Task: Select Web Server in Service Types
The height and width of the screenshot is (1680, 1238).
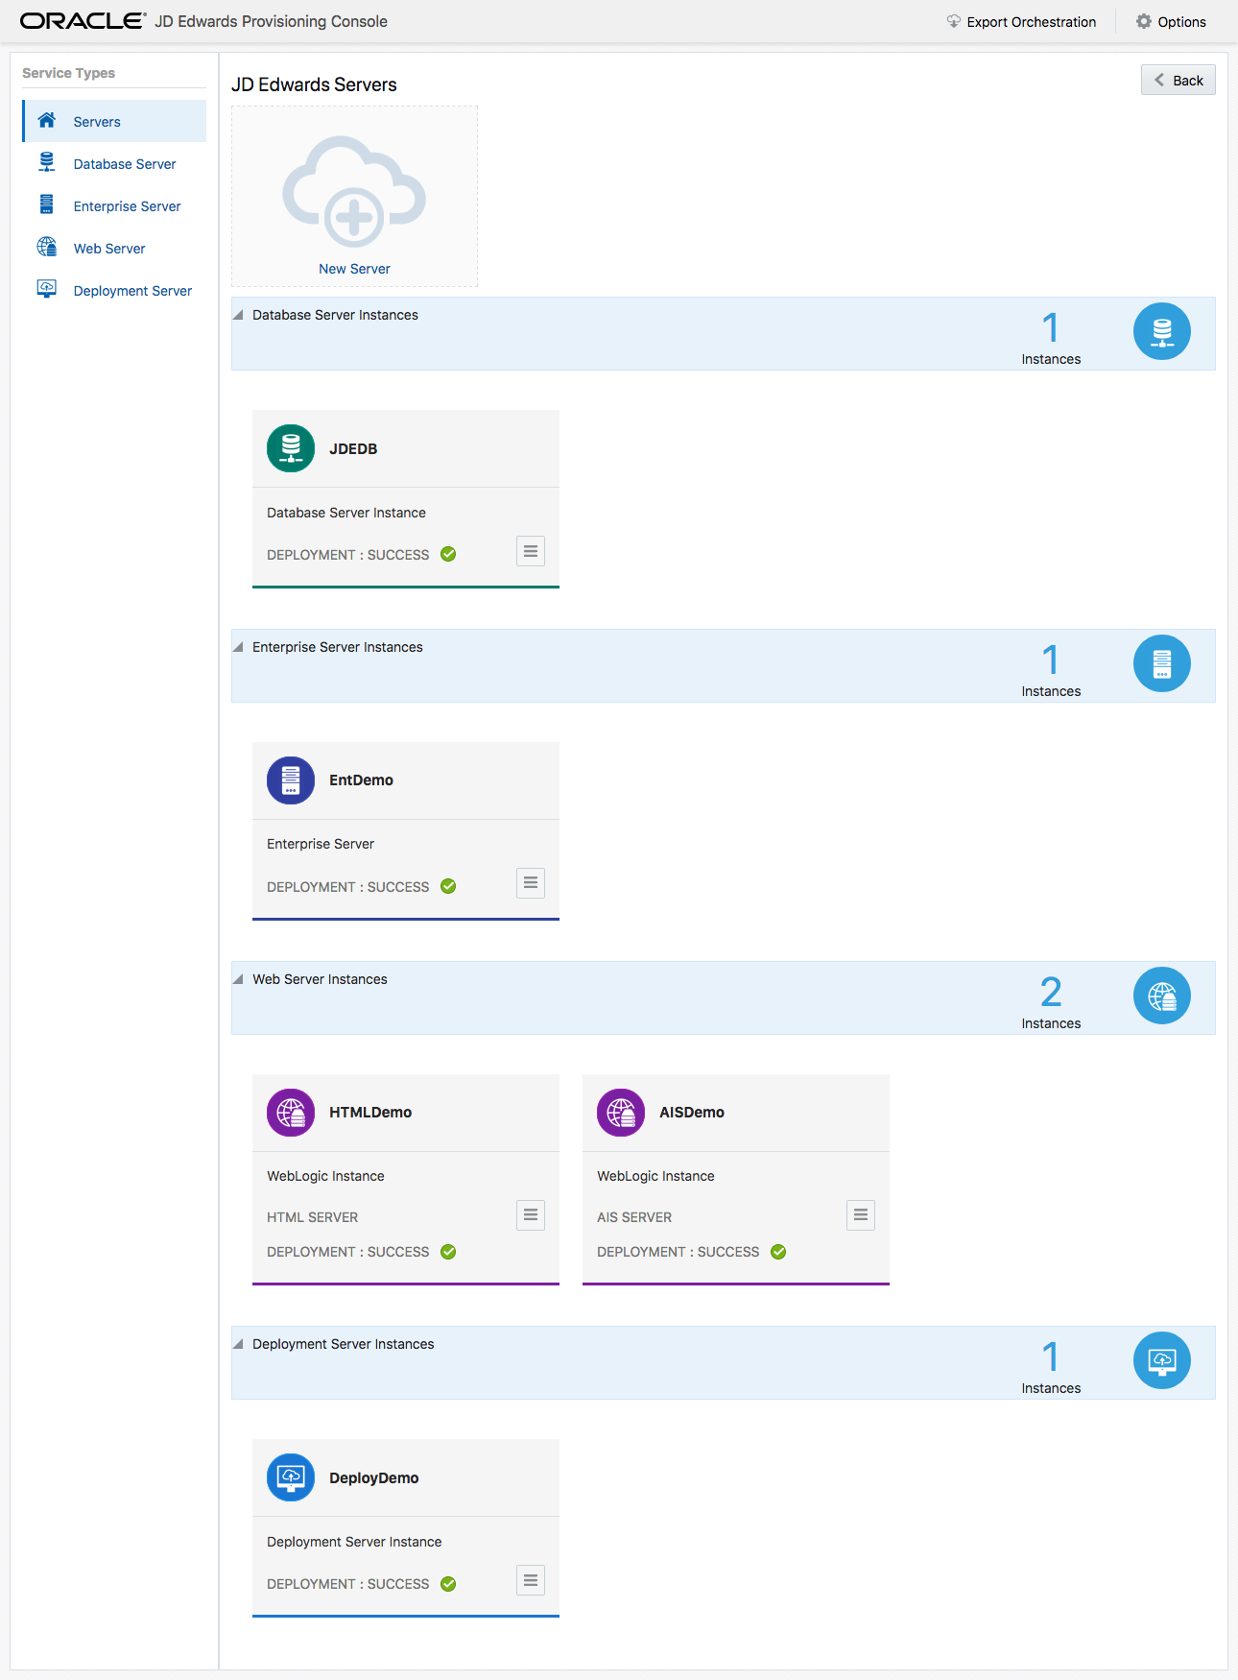Action: point(109,249)
